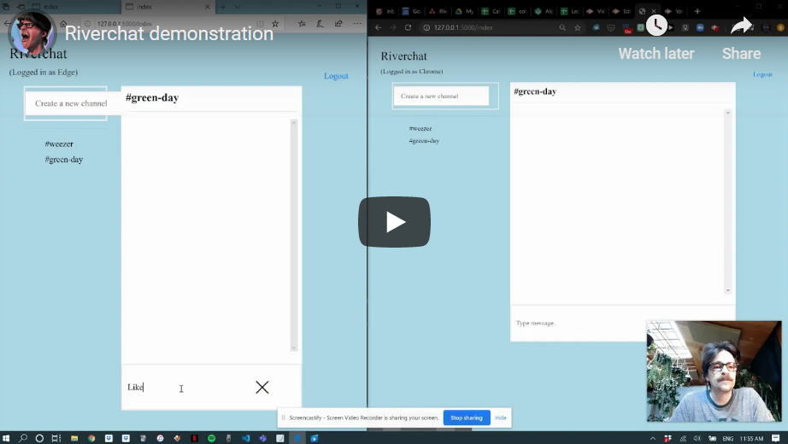
Task: Click the Watch later clock icon
Action: tap(656, 25)
